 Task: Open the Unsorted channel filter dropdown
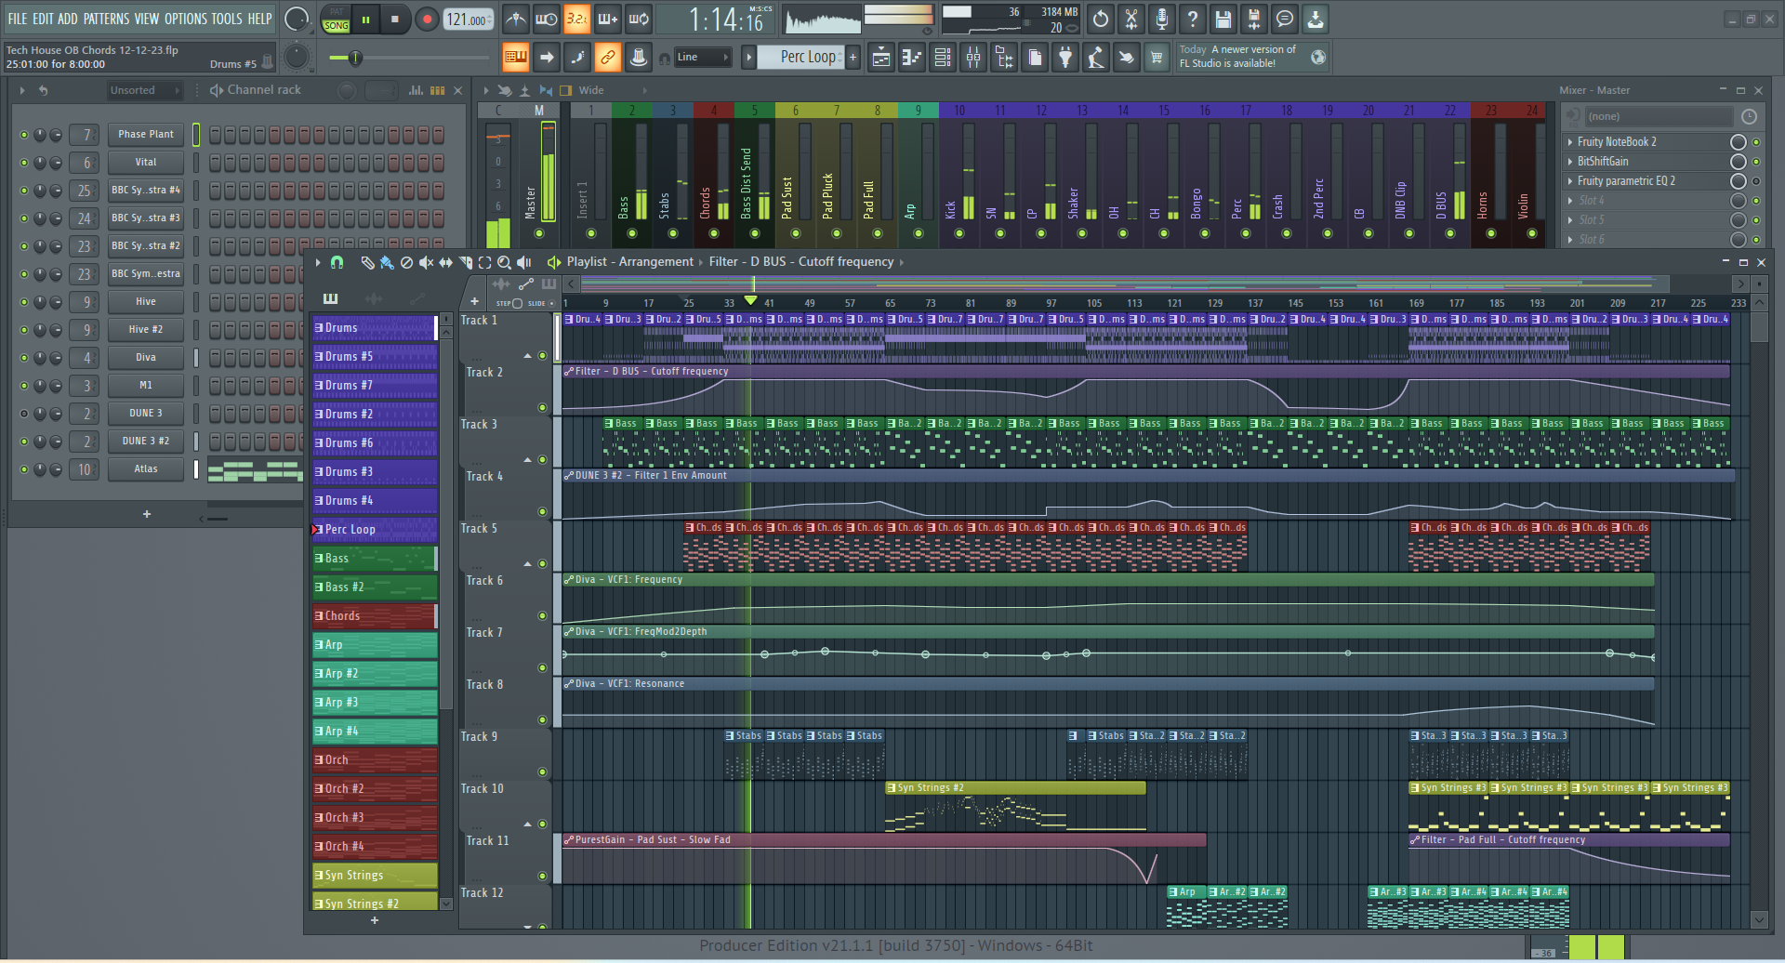[x=144, y=90]
